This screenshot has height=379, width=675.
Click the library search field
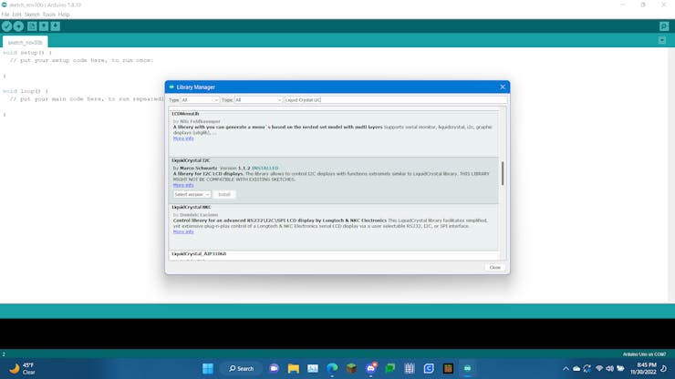[395, 100]
